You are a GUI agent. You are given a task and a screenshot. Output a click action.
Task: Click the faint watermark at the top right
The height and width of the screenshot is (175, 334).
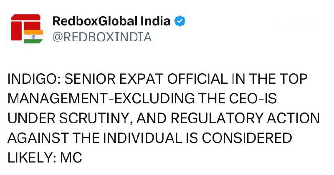pos(294,24)
